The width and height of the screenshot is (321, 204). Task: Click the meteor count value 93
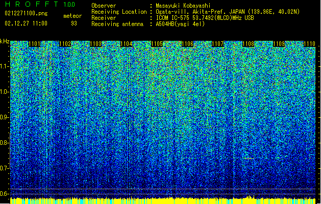click(x=74, y=23)
